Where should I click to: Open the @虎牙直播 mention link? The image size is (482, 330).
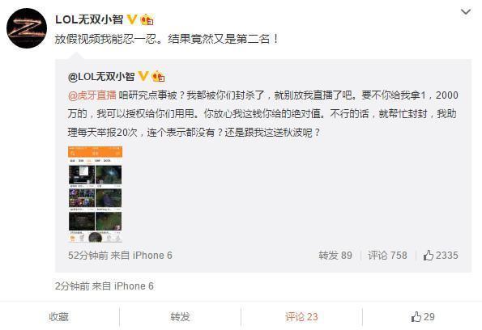[x=92, y=95]
